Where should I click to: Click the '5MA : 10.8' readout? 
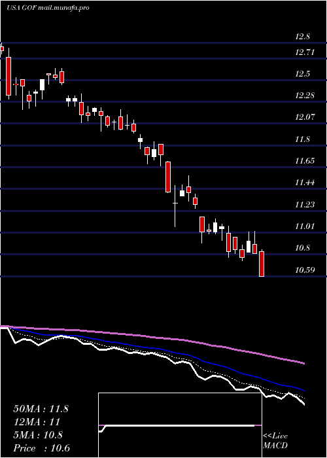pyautogui.click(x=38, y=435)
